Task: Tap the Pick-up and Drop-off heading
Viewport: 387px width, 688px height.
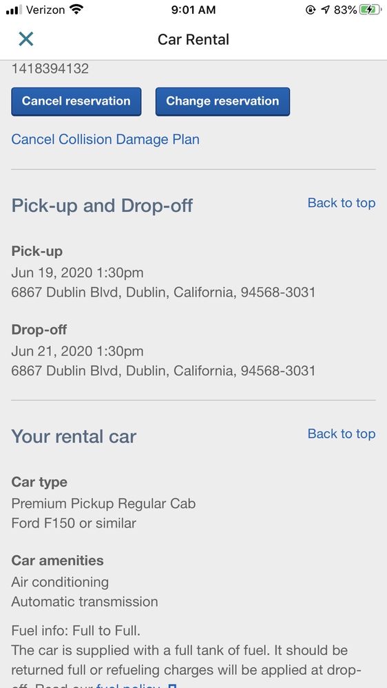Action: (x=102, y=205)
